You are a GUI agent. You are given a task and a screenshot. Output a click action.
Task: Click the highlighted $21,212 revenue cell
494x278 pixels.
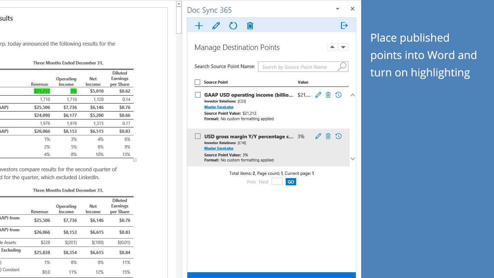click(42, 91)
